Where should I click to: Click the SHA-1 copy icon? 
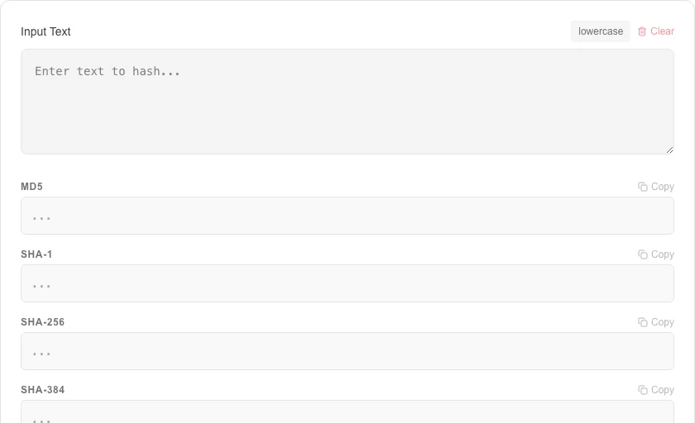[x=643, y=254]
